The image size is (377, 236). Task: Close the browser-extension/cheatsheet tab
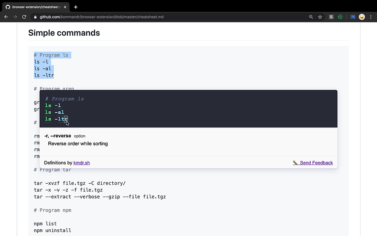pos(65,7)
